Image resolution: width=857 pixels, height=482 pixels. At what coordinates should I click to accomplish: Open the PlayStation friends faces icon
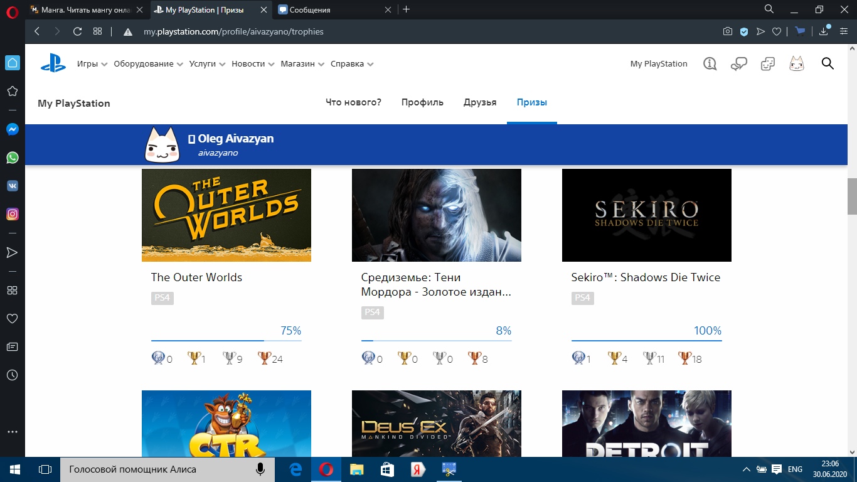pyautogui.click(x=768, y=63)
